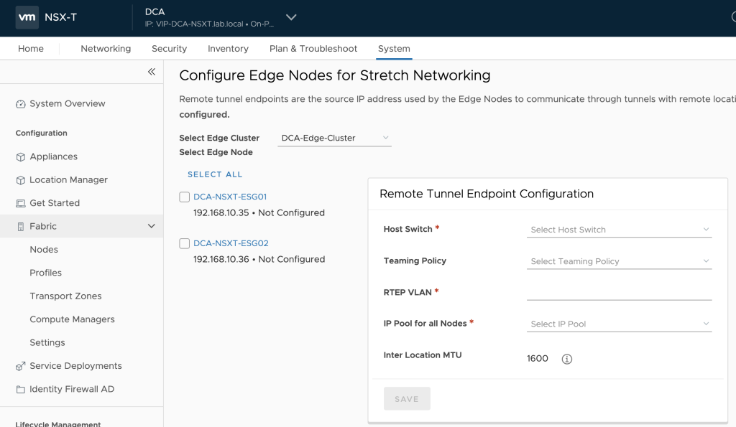
Task: Click the 192.168.10.36 Not Configured text
Action: 259,259
